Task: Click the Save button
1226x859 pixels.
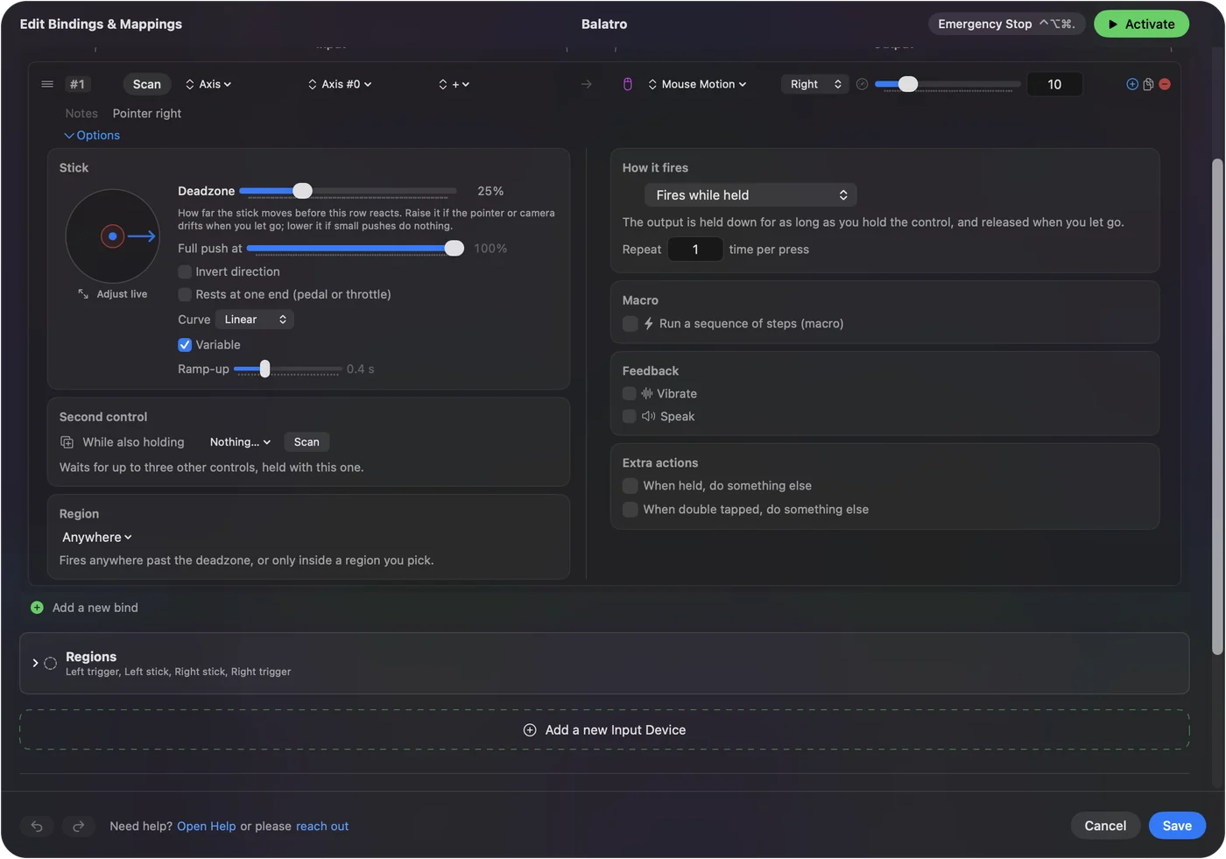Action: (1177, 826)
